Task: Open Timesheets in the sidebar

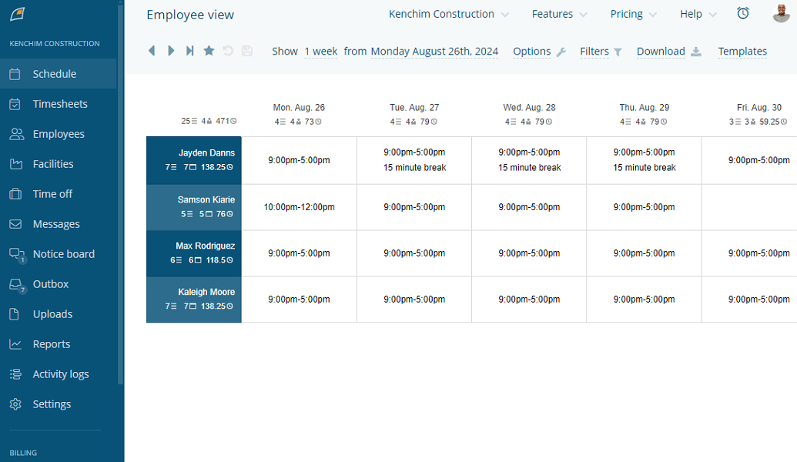Action: pyautogui.click(x=60, y=104)
